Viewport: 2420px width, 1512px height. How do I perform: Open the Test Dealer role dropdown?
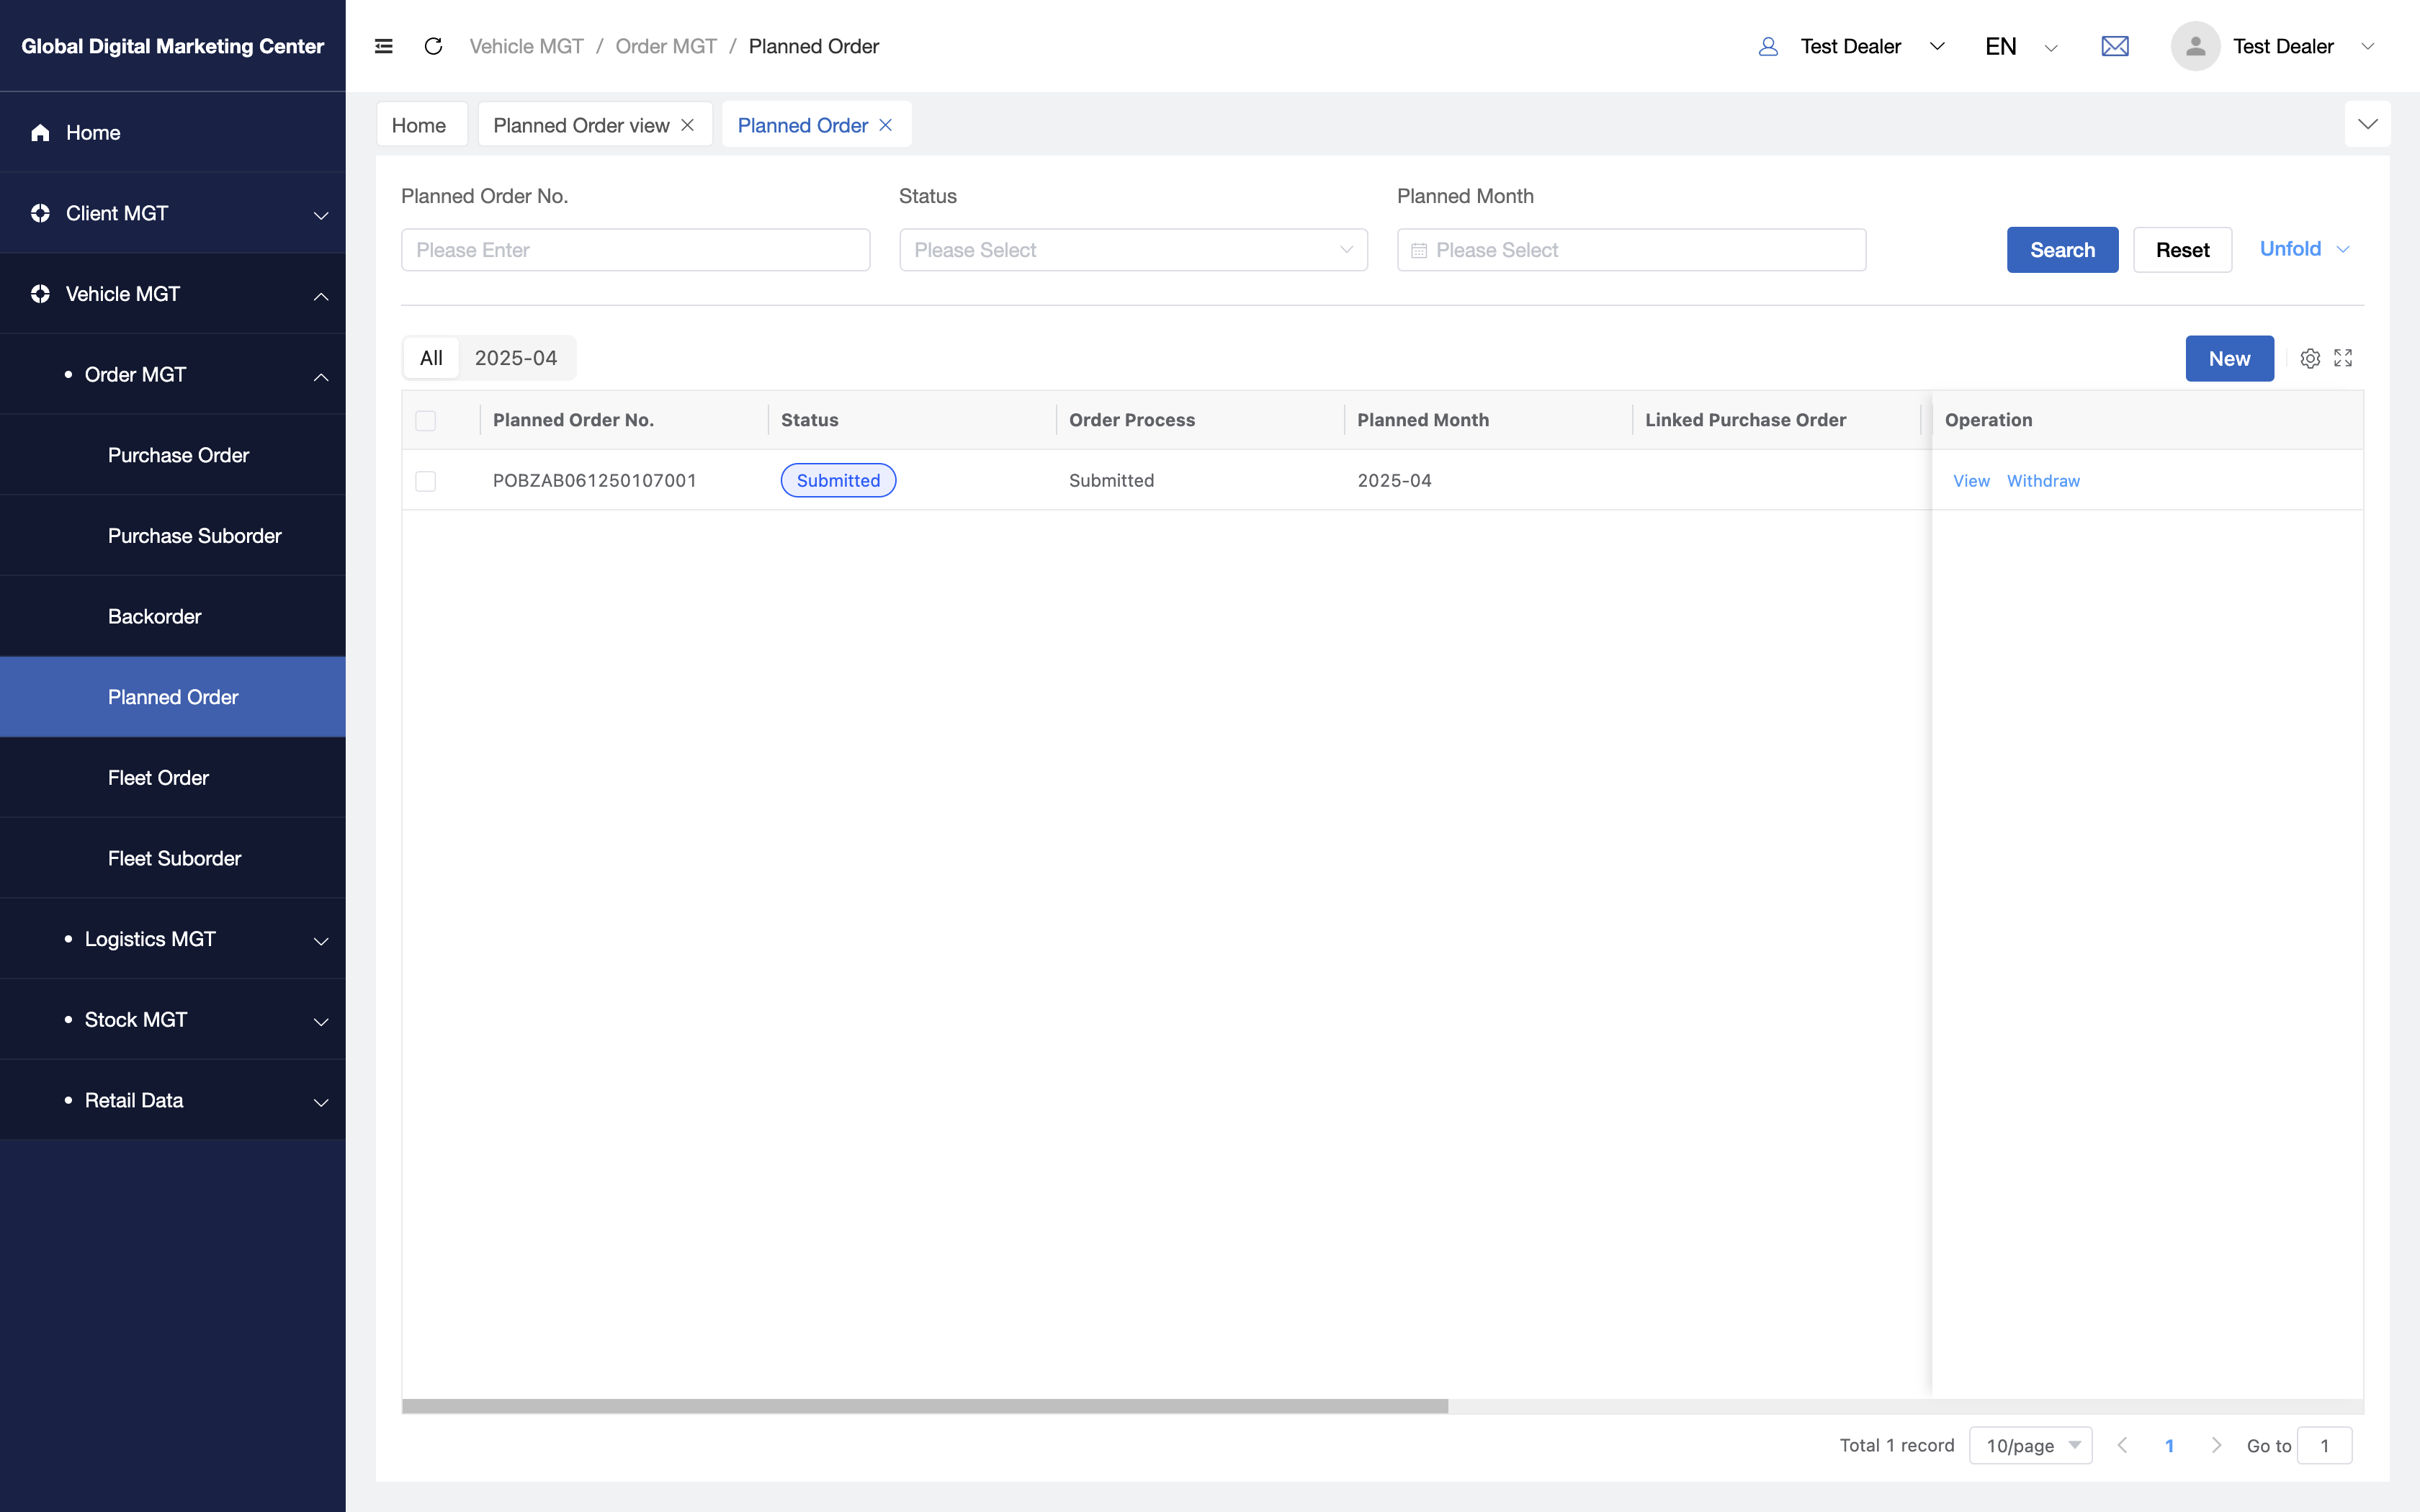pyautogui.click(x=1852, y=46)
